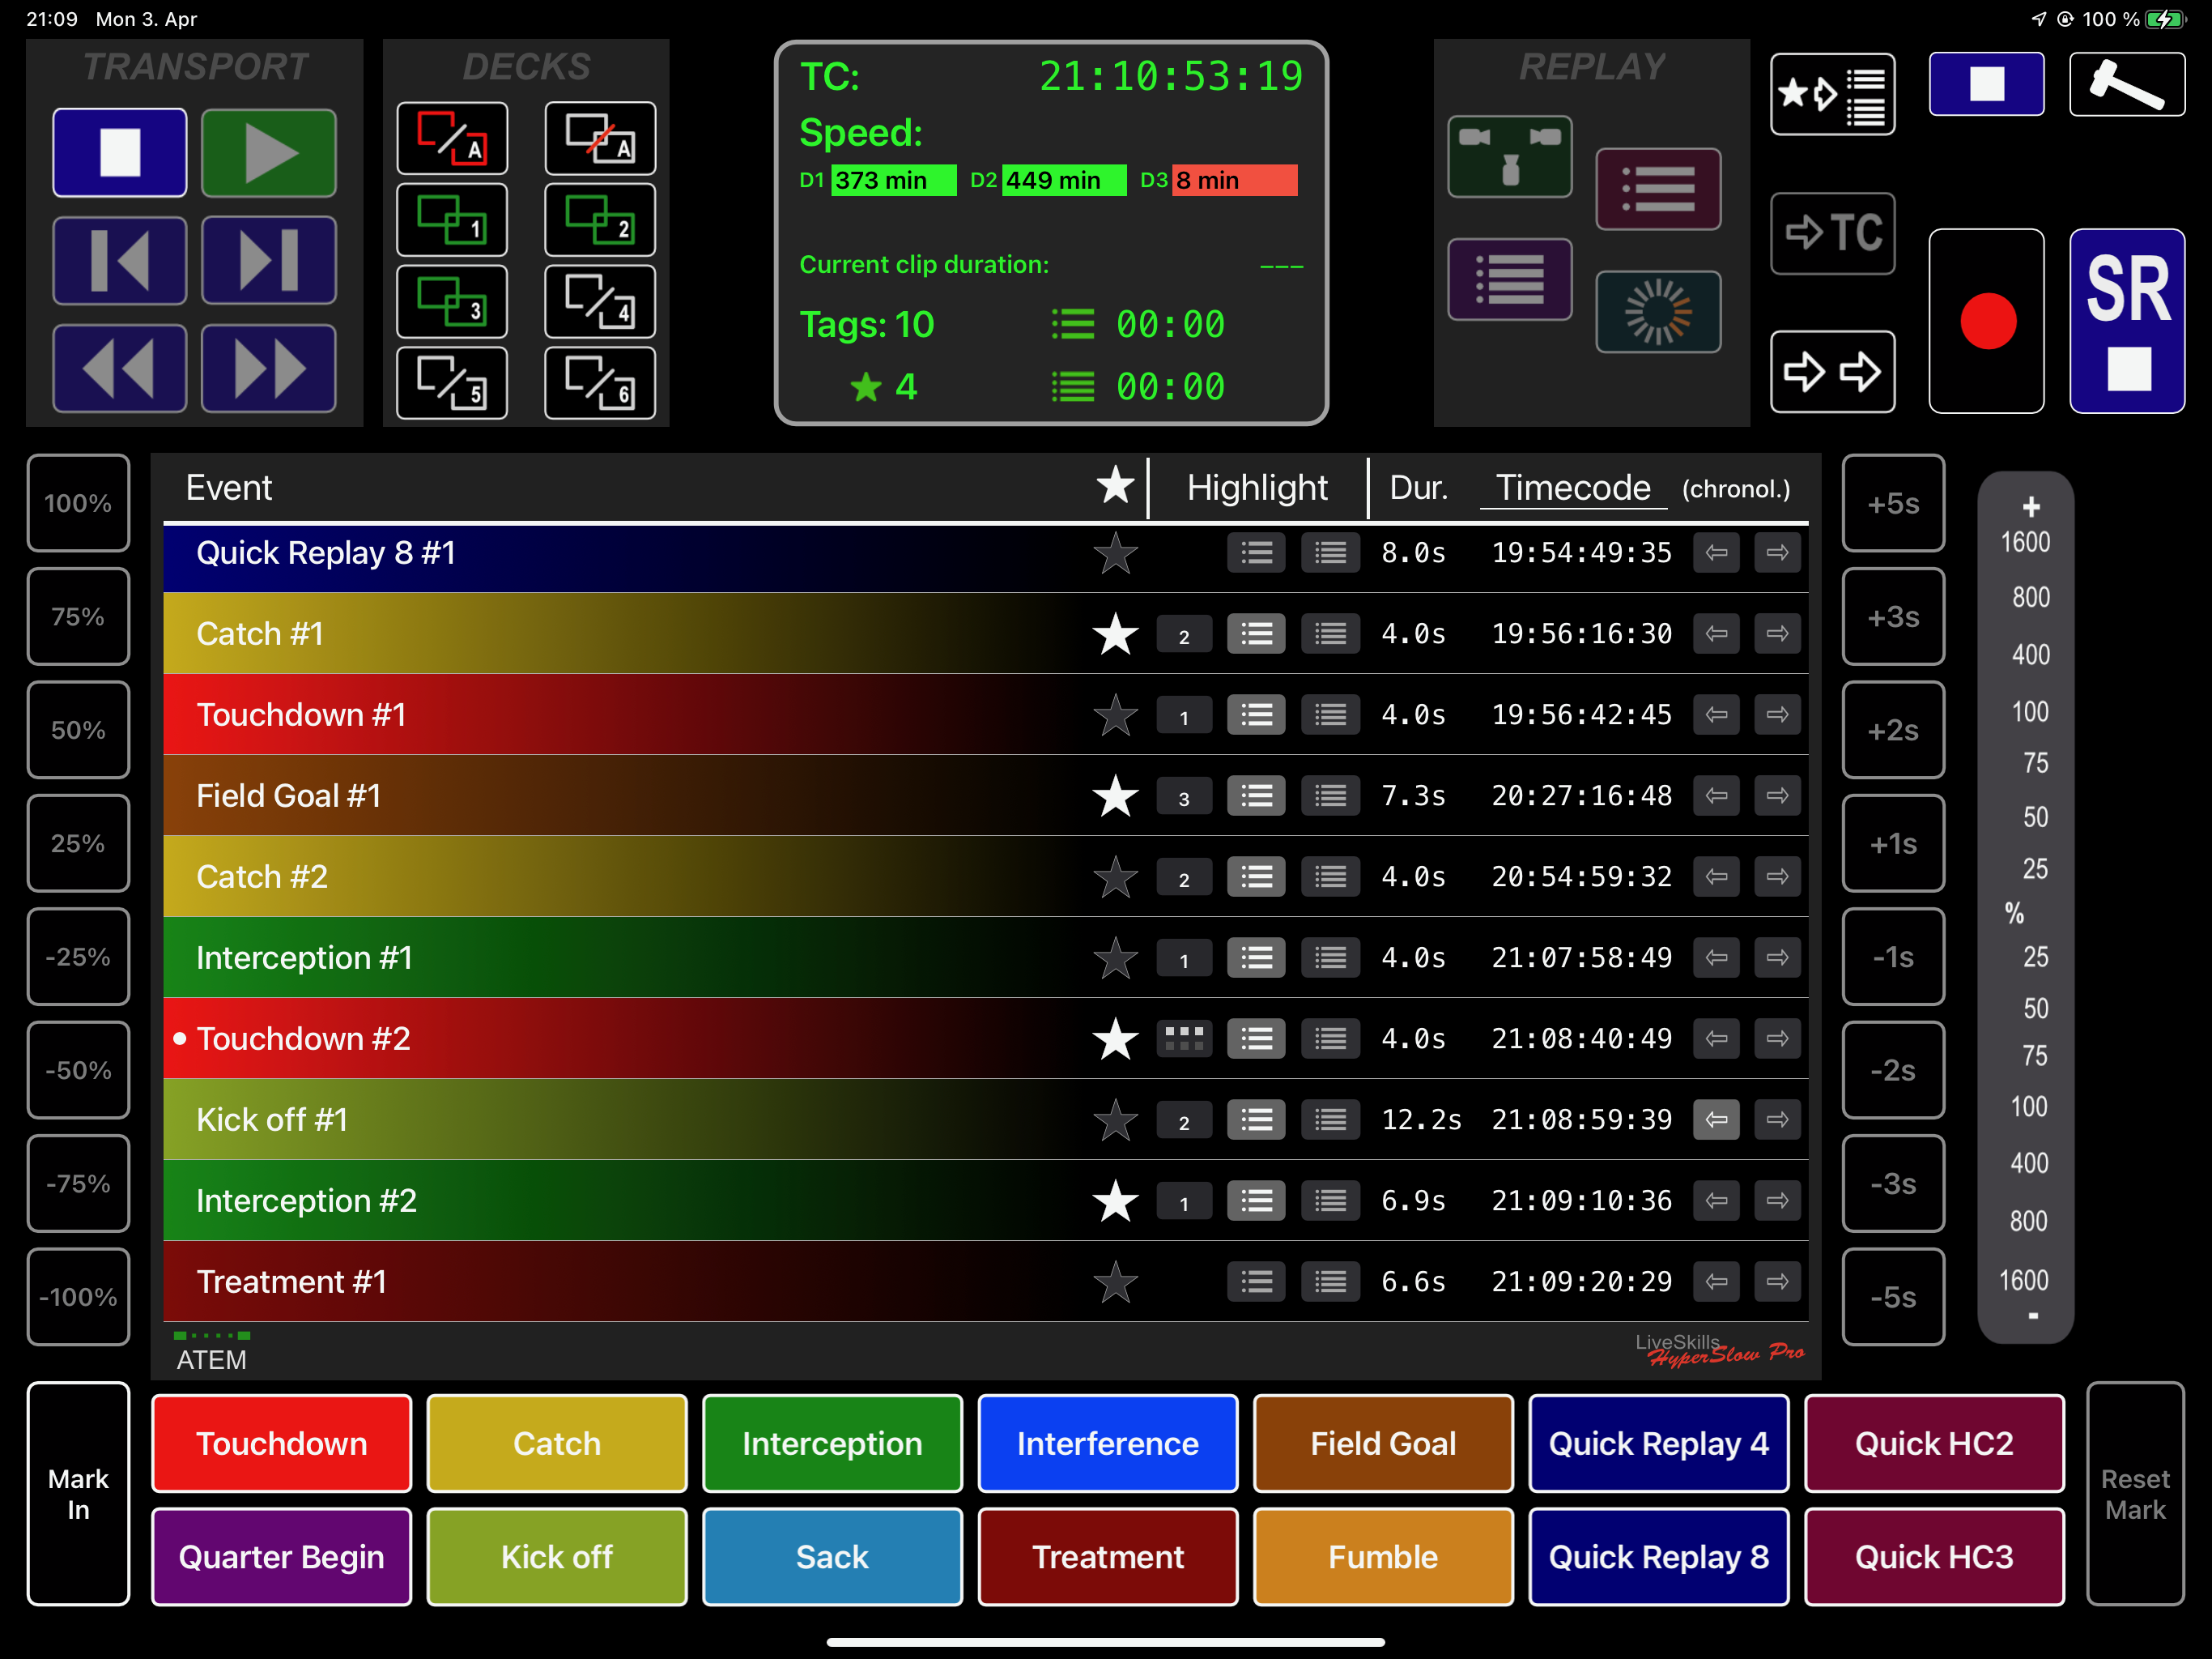Select deck 5 icon
Screen dimensions: 2212x1659
(x=452, y=383)
